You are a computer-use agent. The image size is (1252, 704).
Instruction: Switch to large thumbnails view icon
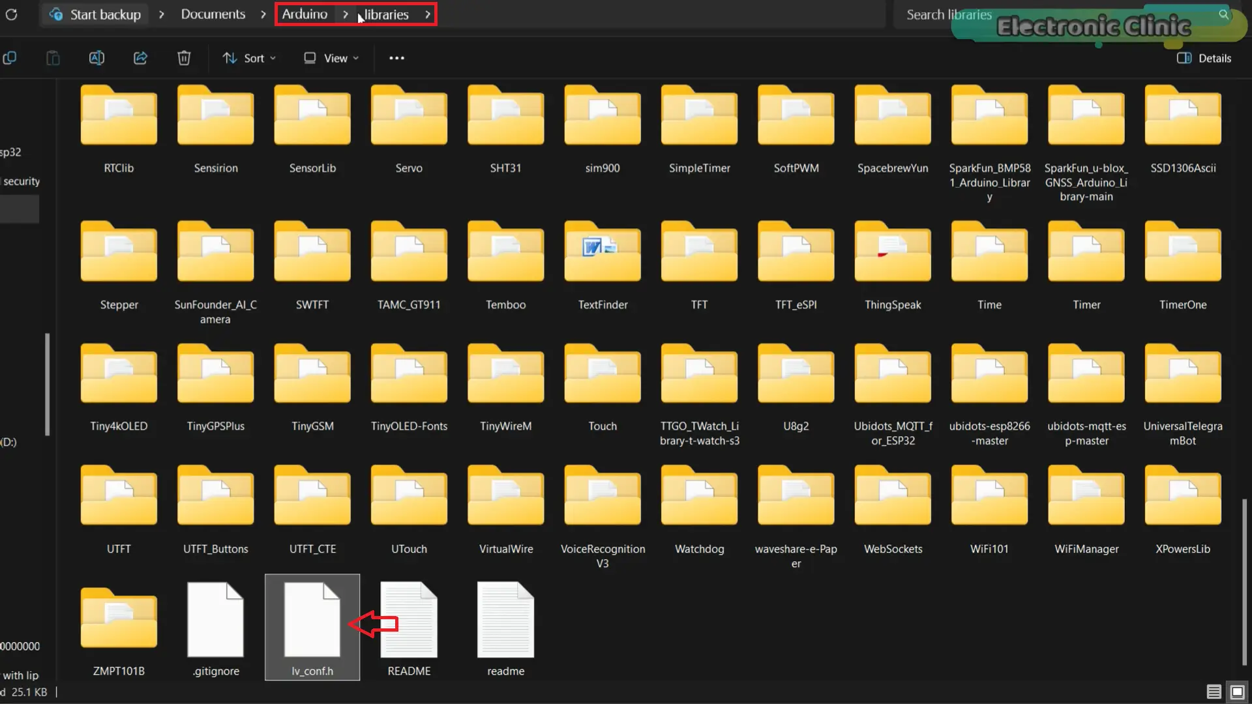click(x=1237, y=692)
